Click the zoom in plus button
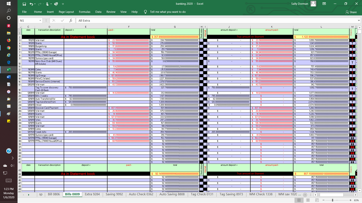 pos(350,200)
